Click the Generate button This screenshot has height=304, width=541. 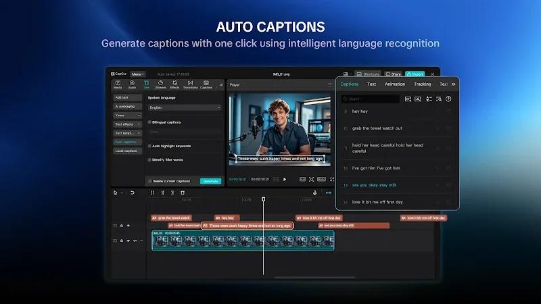pos(210,181)
